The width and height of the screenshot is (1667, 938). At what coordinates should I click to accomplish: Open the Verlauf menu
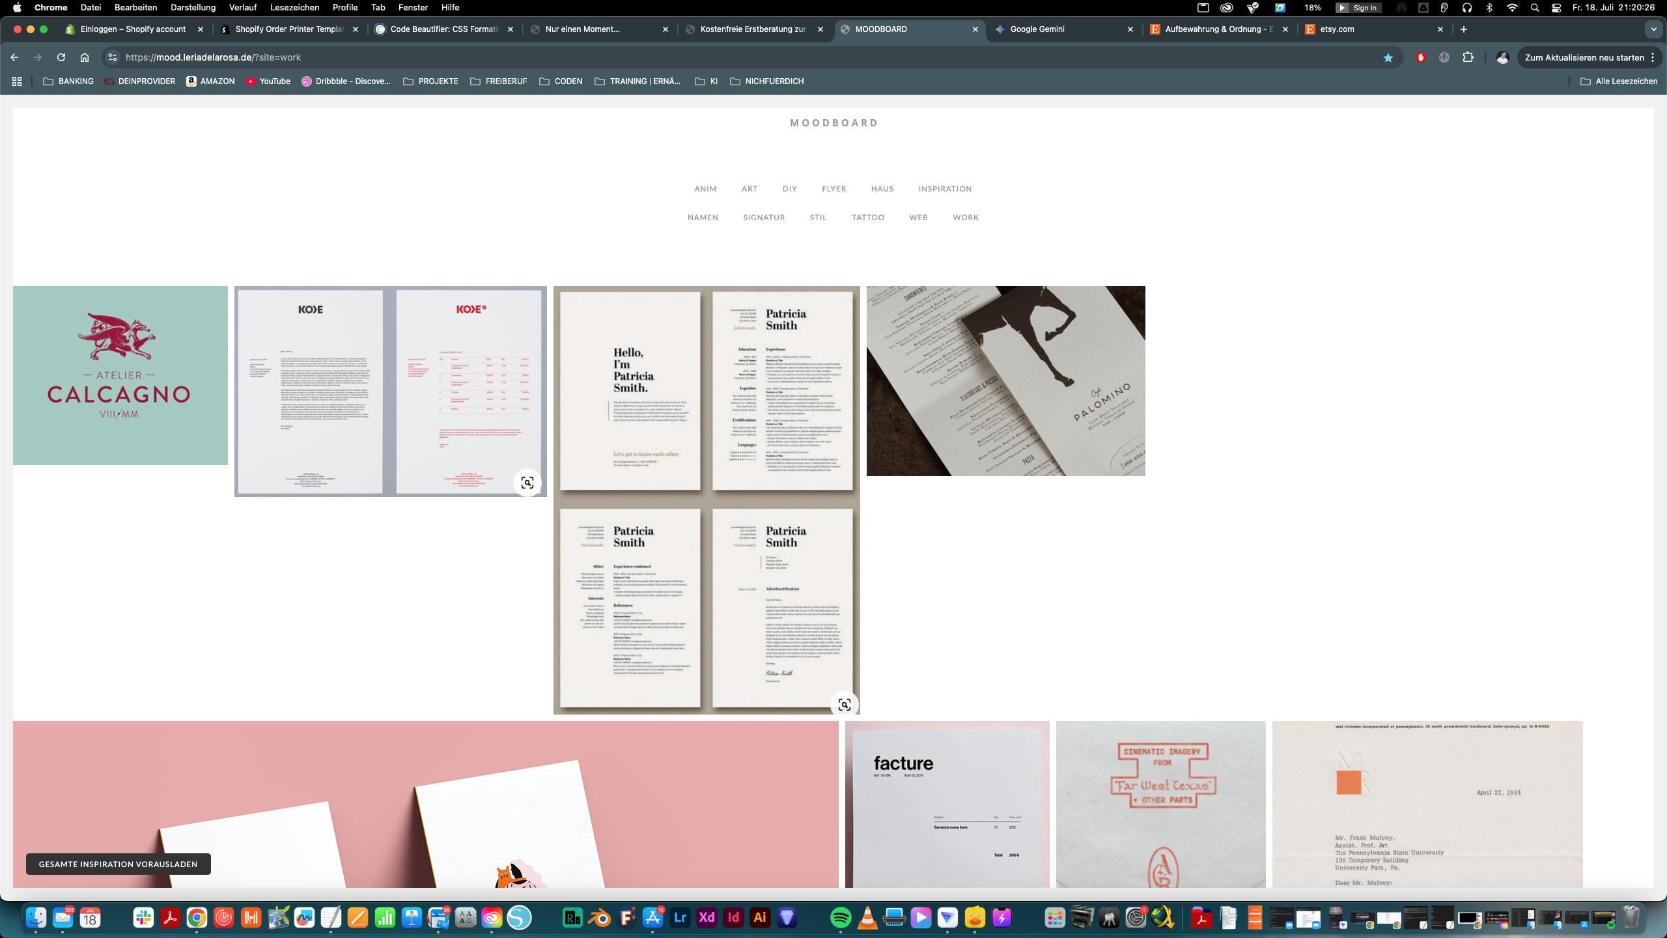(242, 8)
